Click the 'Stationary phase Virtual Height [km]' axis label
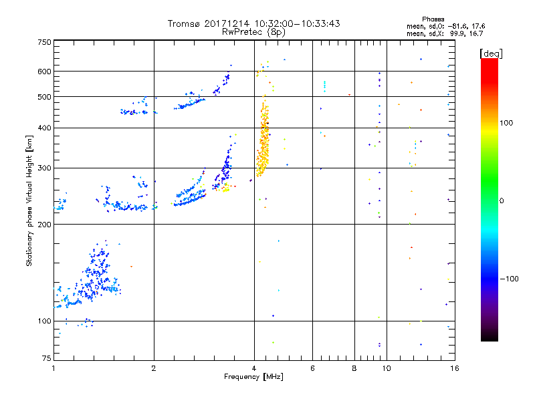This screenshot has height=401, width=535. pyautogui.click(x=29, y=201)
